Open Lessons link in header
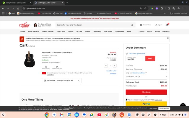This screenshot has height=118, width=189. 141,32
